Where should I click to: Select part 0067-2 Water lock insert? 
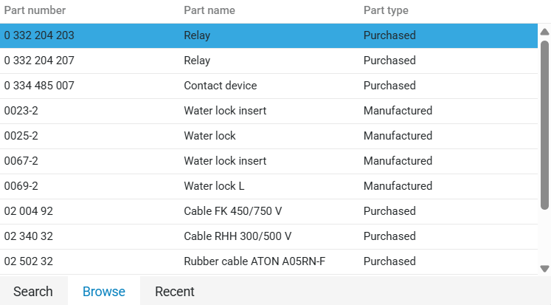pyautogui.click(x=268, y=161)
